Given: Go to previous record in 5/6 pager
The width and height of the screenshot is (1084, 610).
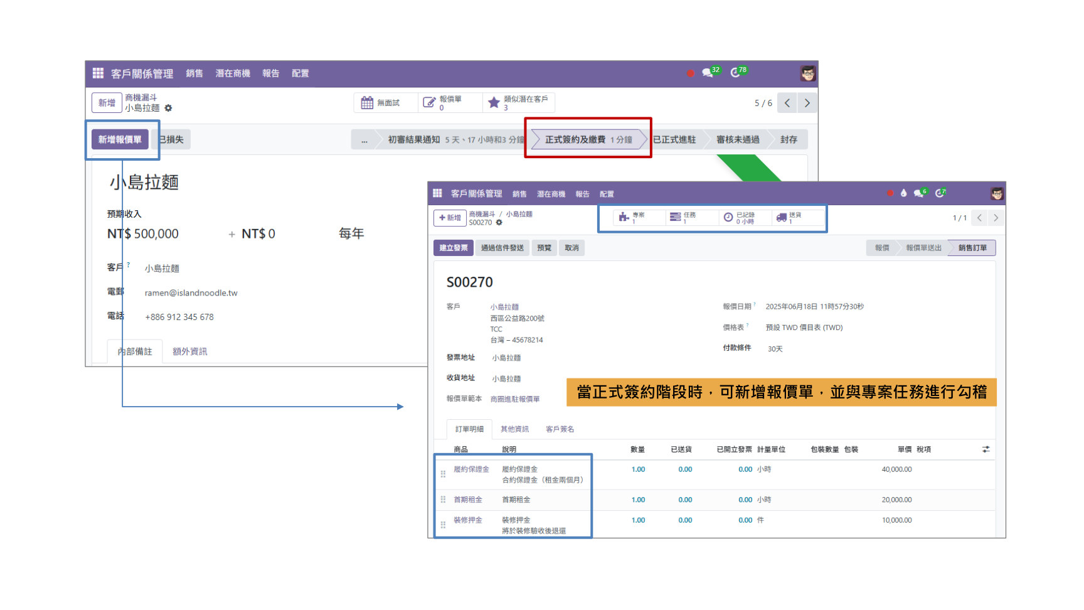Looking at the screenshot, I should [x=787, y=103].
